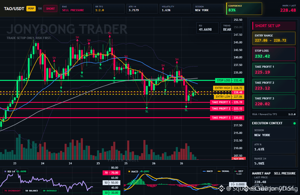
Task: Toggle the blue MACD line legend item
Action: [x=208, y=171]
